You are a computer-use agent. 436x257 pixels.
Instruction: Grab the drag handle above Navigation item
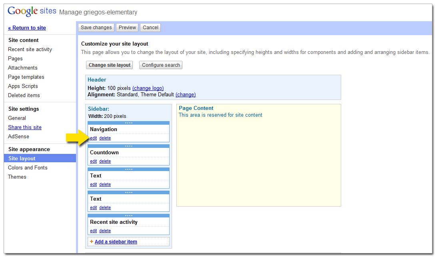(x=128, y=123)
